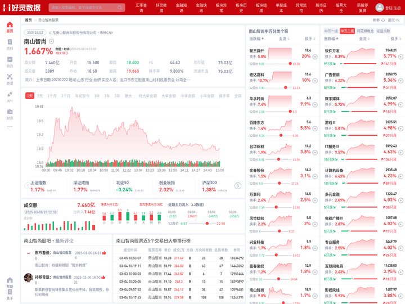Open the 邀请 sidebar icon

tap(10, 77)
